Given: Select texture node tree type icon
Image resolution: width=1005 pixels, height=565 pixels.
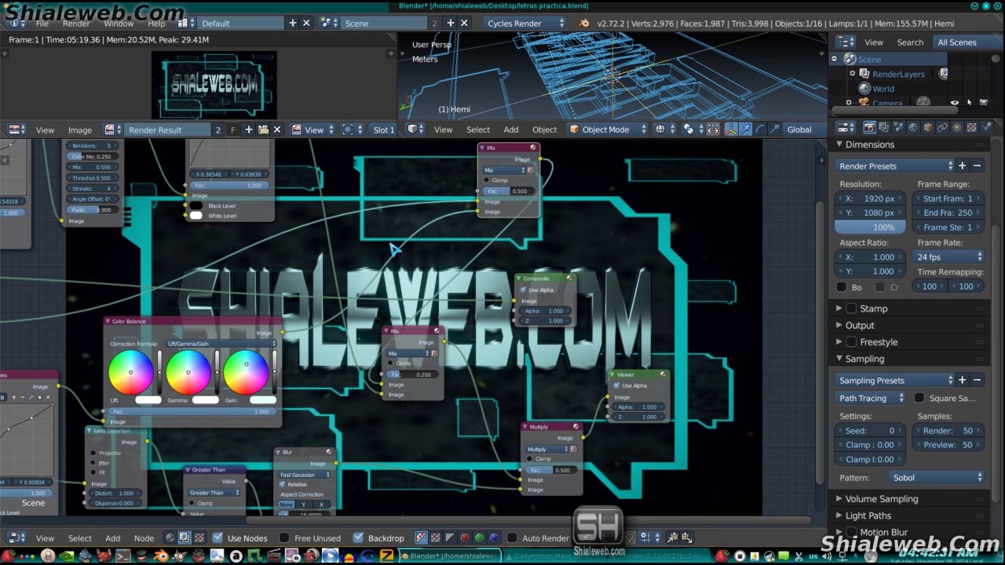Looking at the screenshot, I should point(199,538).
